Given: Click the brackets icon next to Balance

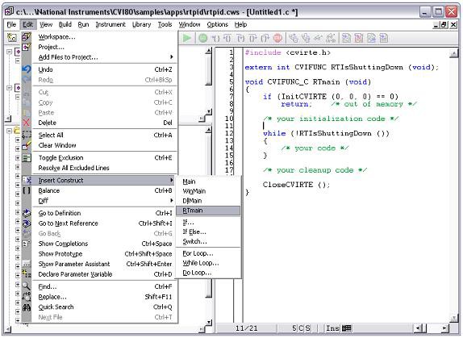Looking at the screenshot, I should coord(27,190).
